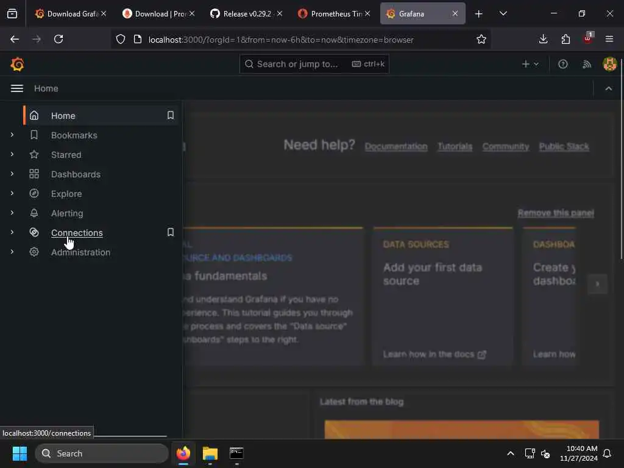Select Home in the navigation menu
624x468 pixels.
click(63, 115)
